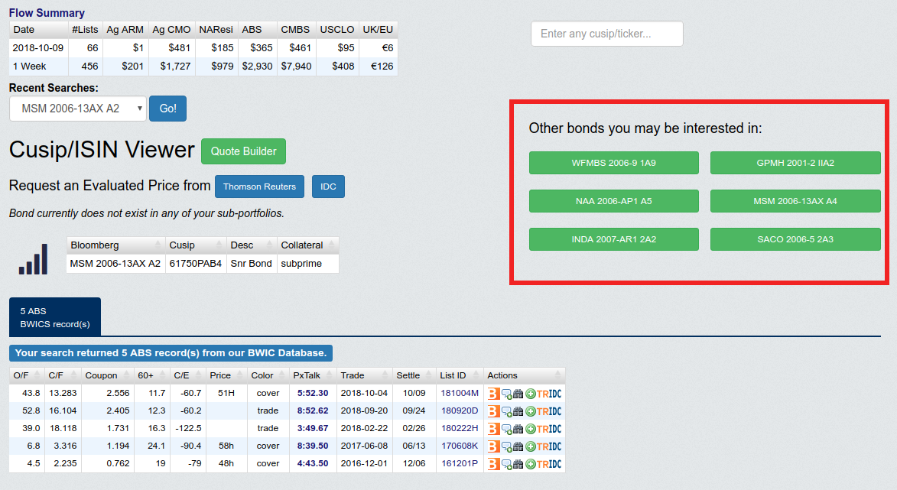Click green plus icon in 170608K row
Viewport: 897px width, 490px height.
pyautogui.click(x=530, y=446)
